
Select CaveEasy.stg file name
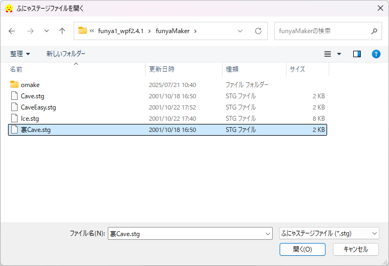[x=38, y=107]
